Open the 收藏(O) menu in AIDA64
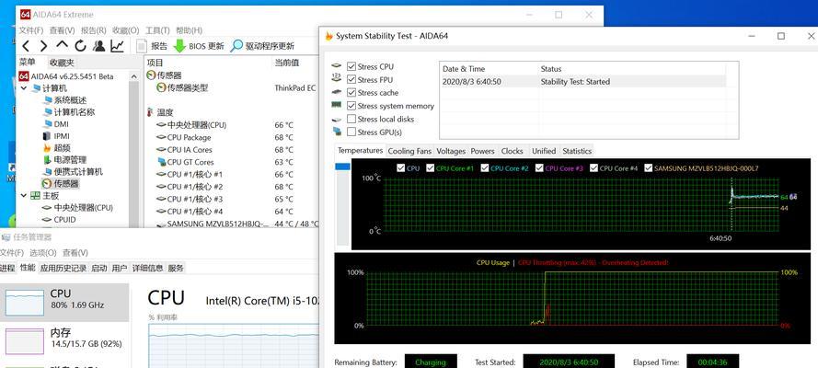 click(126, 30)
